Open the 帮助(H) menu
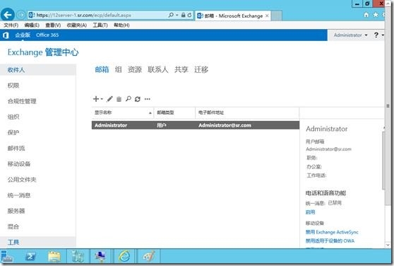This screenshot has height=266, width=394. click(x=121, y=25)
